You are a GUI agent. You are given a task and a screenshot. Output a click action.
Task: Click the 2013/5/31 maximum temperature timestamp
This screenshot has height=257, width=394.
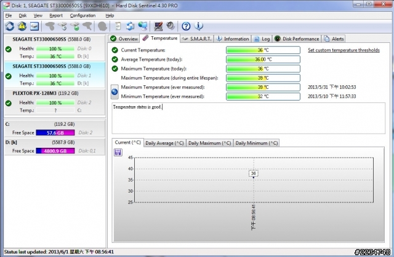click(x=332, y=87)
